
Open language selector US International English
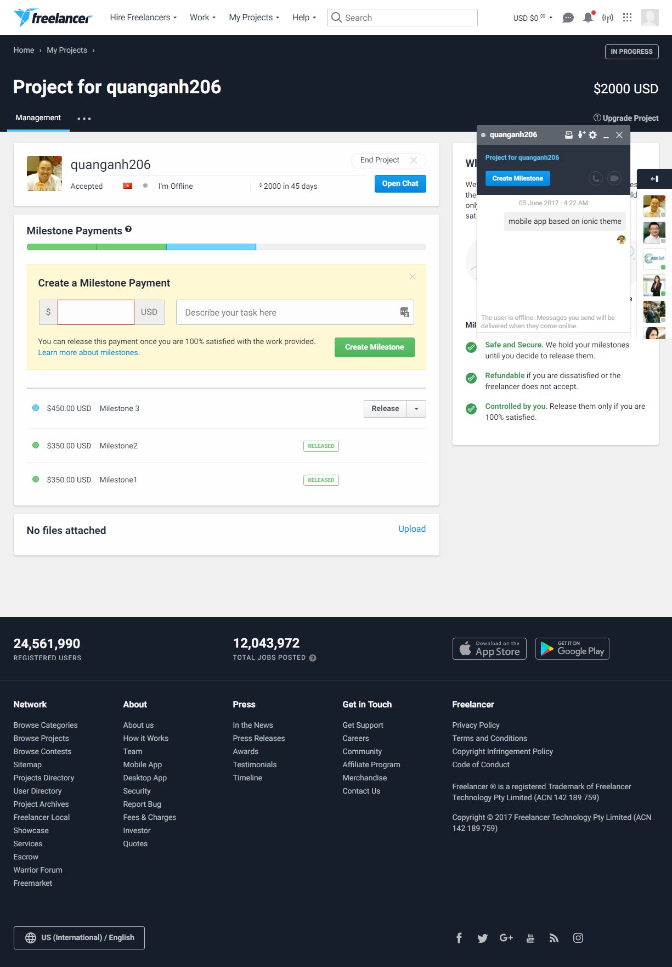pyautogui.click(x=79, y=938)
